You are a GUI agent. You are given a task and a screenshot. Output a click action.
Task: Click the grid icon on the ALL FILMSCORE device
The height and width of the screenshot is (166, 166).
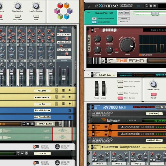tap(70, 117)
